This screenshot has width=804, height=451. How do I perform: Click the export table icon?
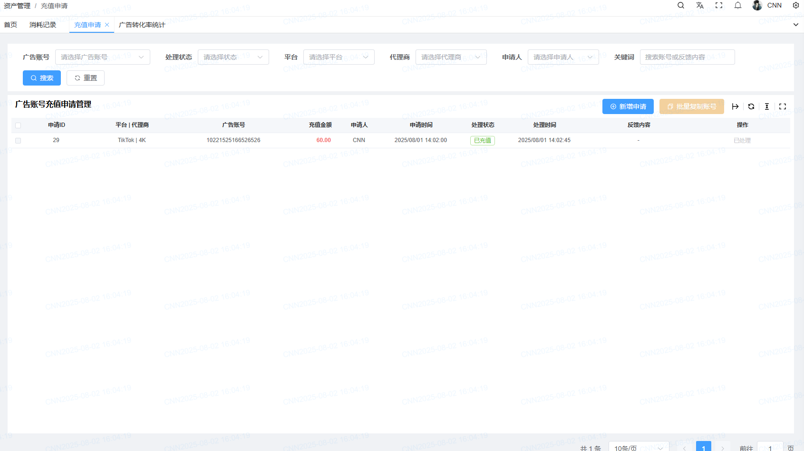tap(735, 106)
